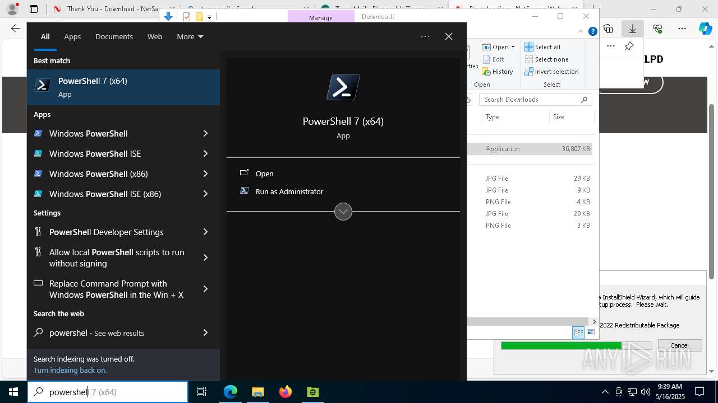718x403 pixels.
Task: Select the Apps search filter tab
Action: tap(72, 36)
